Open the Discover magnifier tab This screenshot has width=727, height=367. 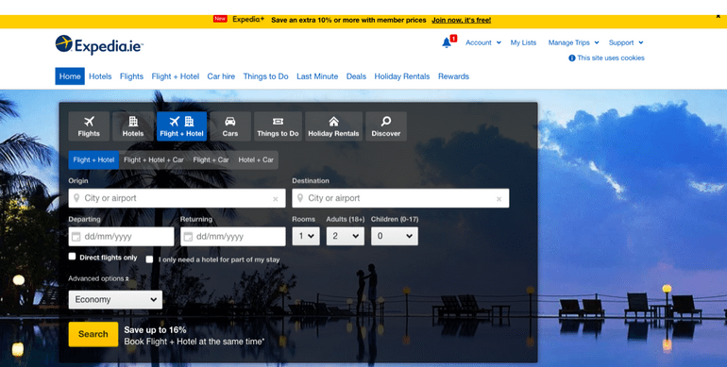[x=386, y=126]
